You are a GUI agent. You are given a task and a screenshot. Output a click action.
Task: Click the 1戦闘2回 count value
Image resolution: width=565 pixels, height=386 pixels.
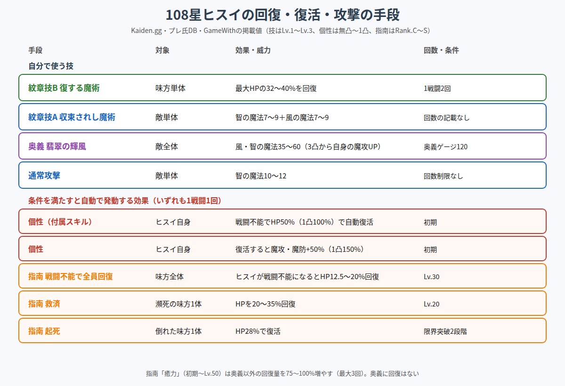[x=437, y=88]
